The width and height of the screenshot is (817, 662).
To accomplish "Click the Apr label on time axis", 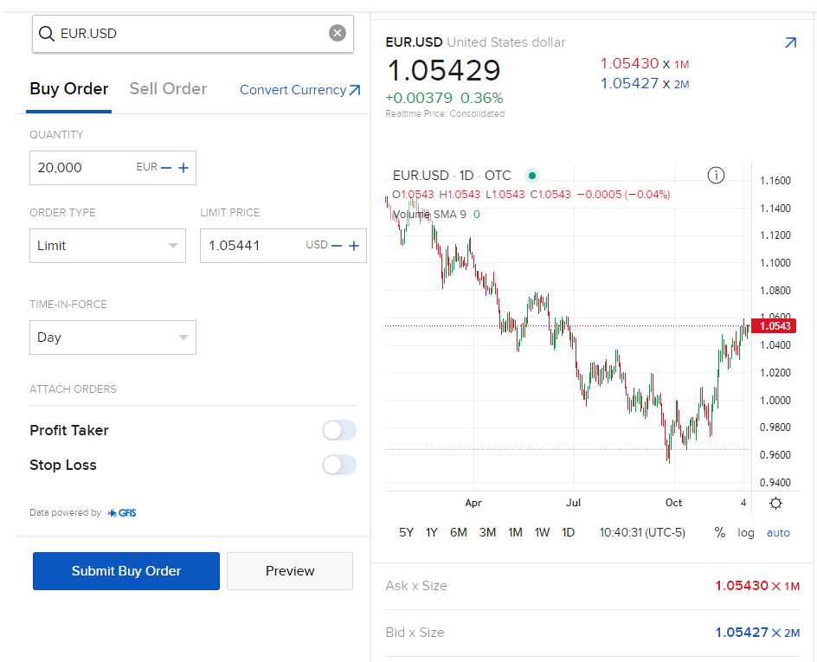I will (473, 503).
